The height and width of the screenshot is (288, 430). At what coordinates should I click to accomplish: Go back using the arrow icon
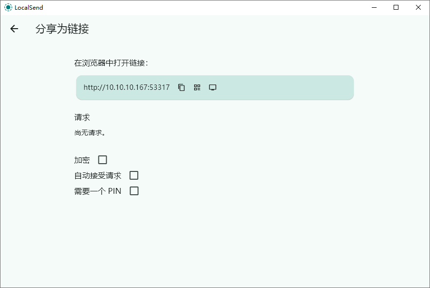pyautogui.click(x=14, y=29)
